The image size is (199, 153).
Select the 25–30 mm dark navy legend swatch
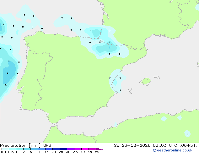63,149
